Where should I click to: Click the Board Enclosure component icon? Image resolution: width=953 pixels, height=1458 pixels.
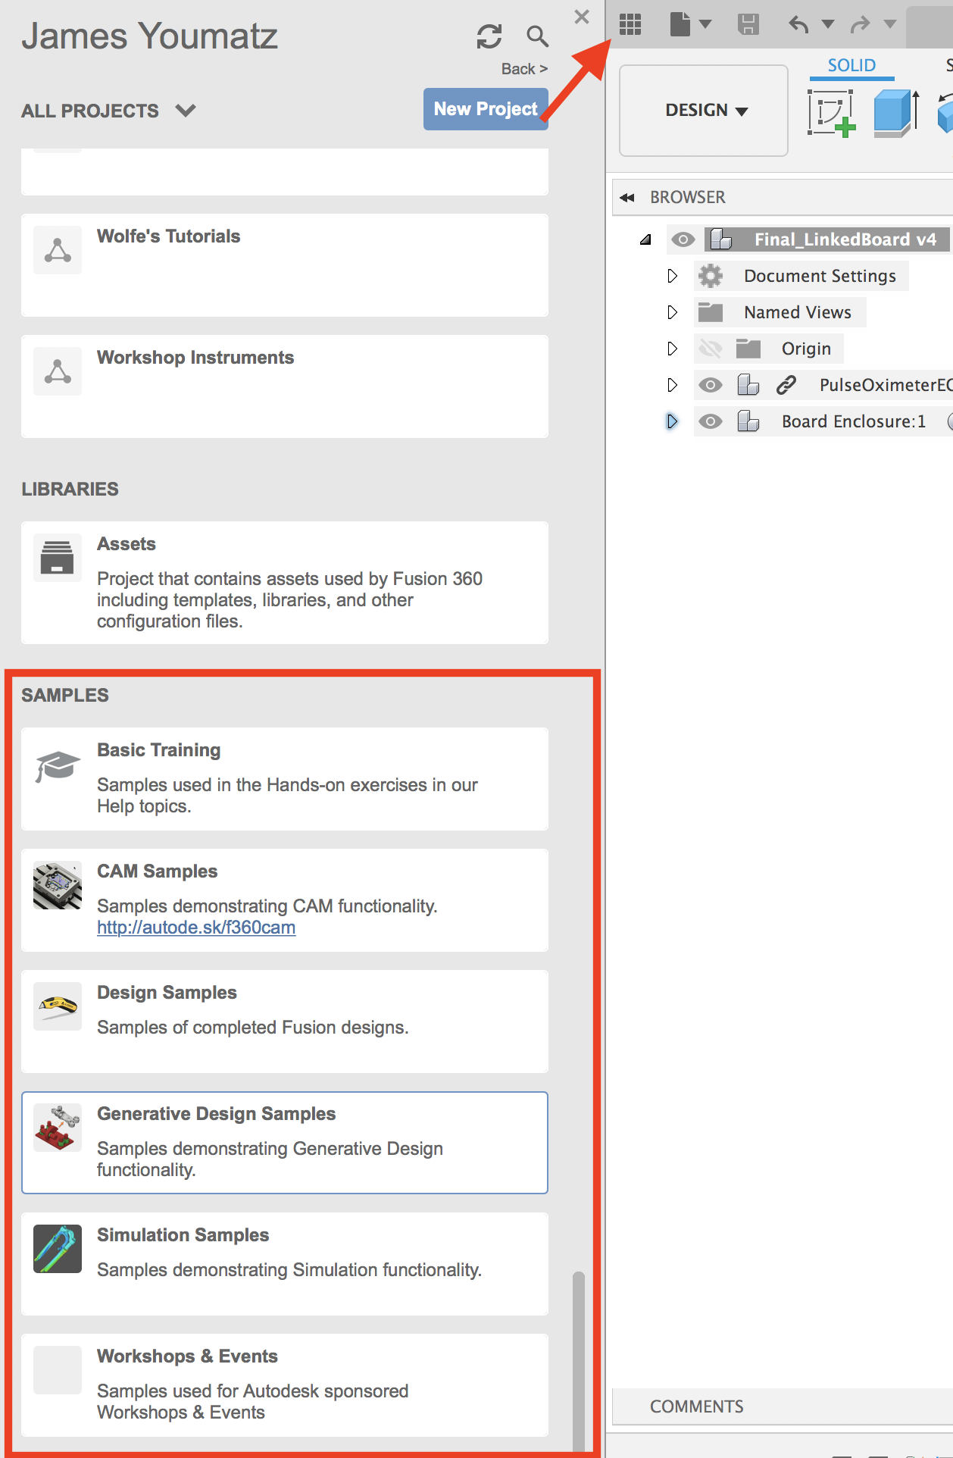(x=748, y=421)
